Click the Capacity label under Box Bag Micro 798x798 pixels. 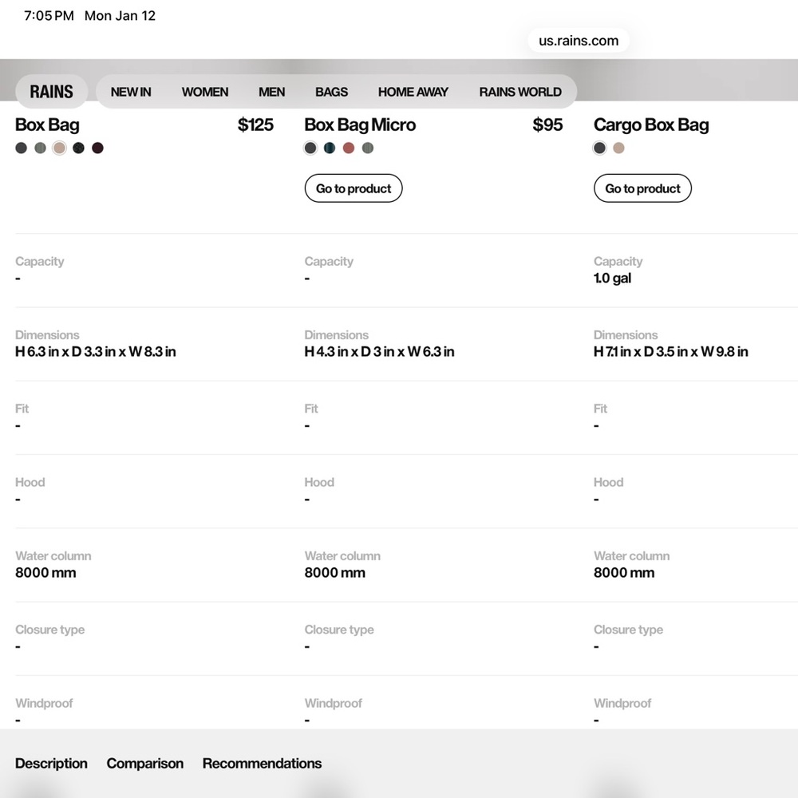[329, 262]
